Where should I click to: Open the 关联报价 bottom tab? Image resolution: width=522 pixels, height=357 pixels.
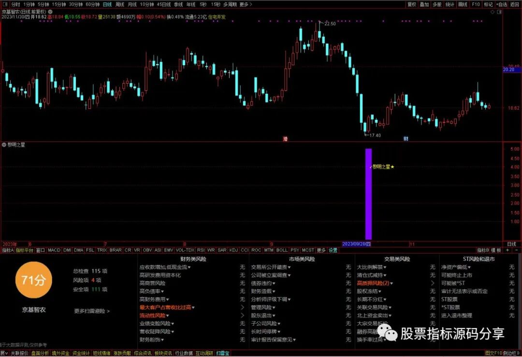click(x=19, y=353)
